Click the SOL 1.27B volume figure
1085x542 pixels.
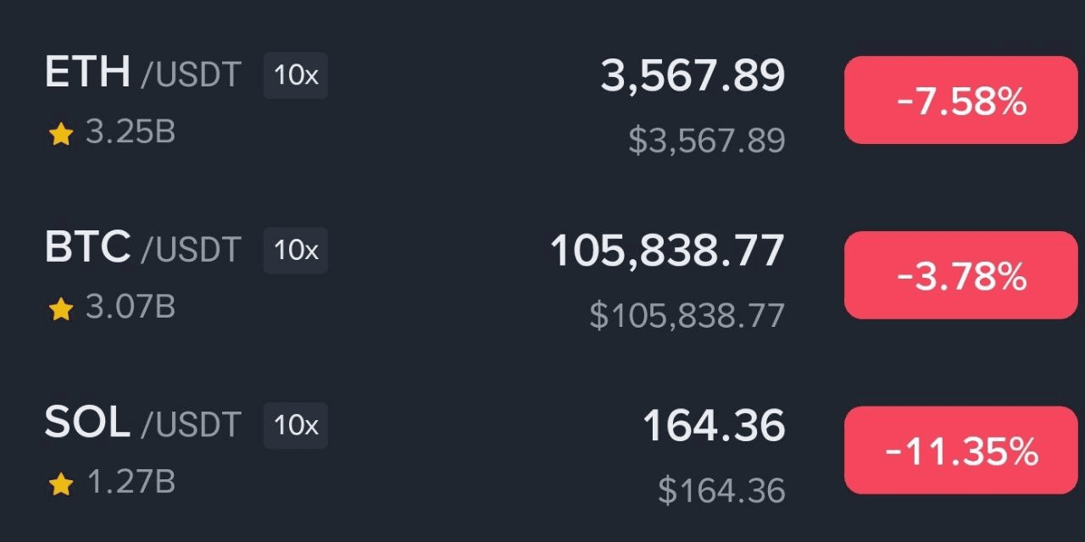coord(131,483)
